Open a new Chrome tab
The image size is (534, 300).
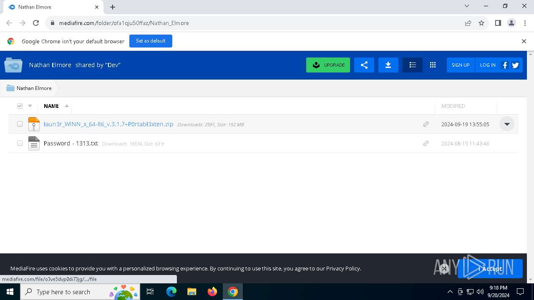[113, 7]
